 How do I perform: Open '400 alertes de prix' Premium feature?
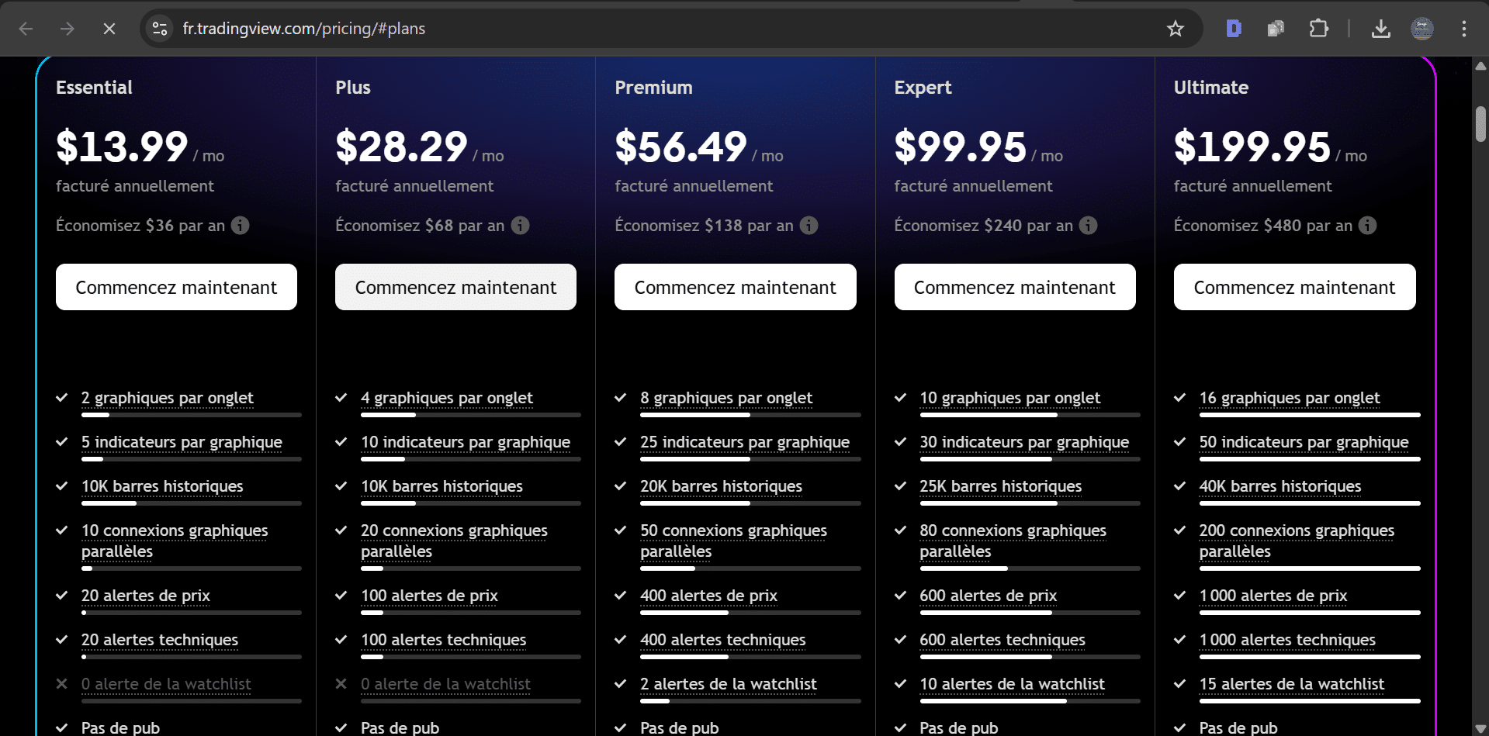tap(708, 596)
